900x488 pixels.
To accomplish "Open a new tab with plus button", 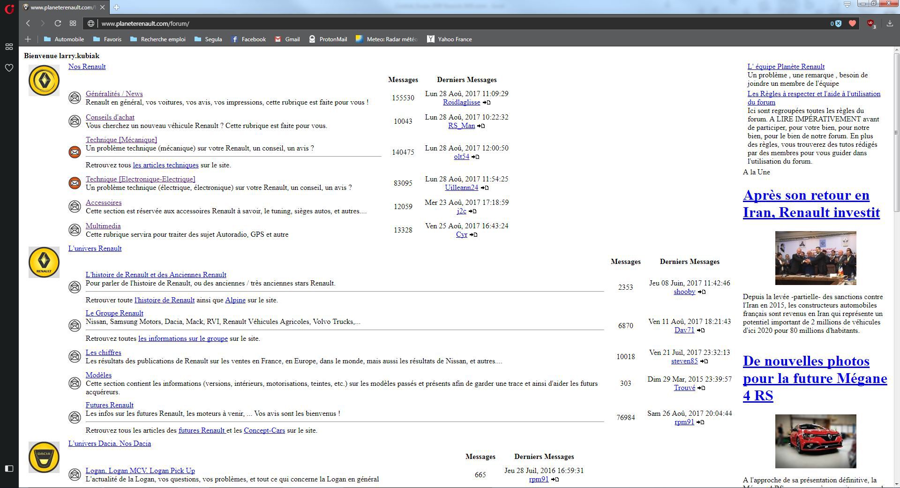I will tap(116, 7).
